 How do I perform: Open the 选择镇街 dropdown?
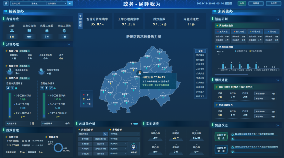(x=57, y=3)
